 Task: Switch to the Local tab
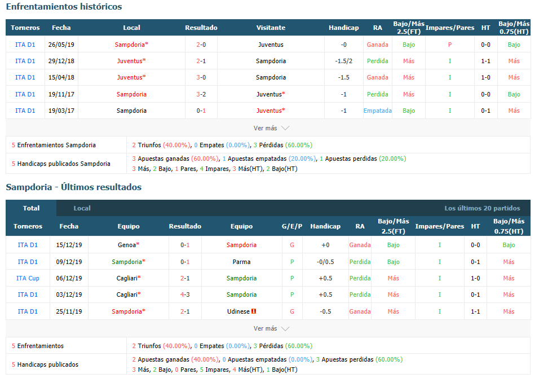pos(82,208)
